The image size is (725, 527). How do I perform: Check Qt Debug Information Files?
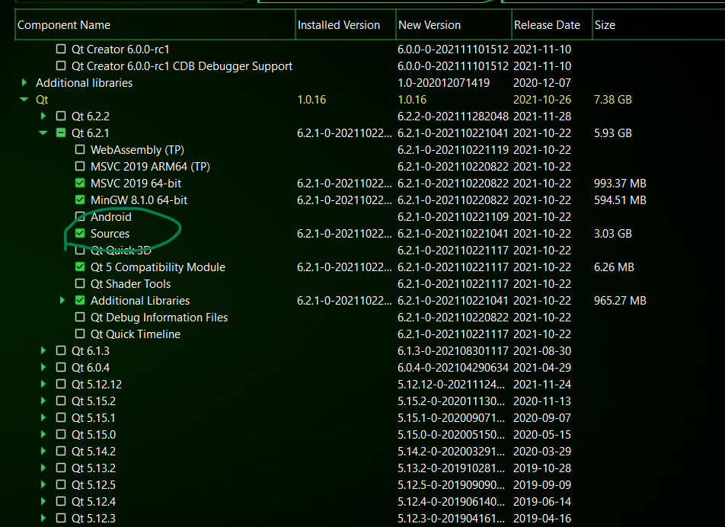coord(80,317)
